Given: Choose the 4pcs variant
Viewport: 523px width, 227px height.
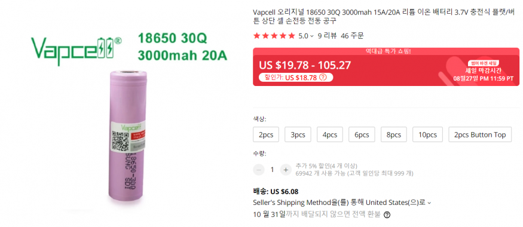Looking at the screenshot, I should click(x=329, y=134).
